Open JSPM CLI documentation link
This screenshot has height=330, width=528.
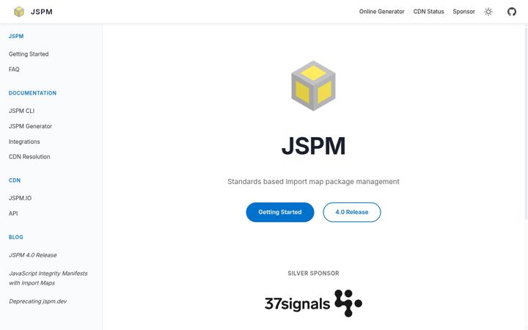(x=21, y=111)
